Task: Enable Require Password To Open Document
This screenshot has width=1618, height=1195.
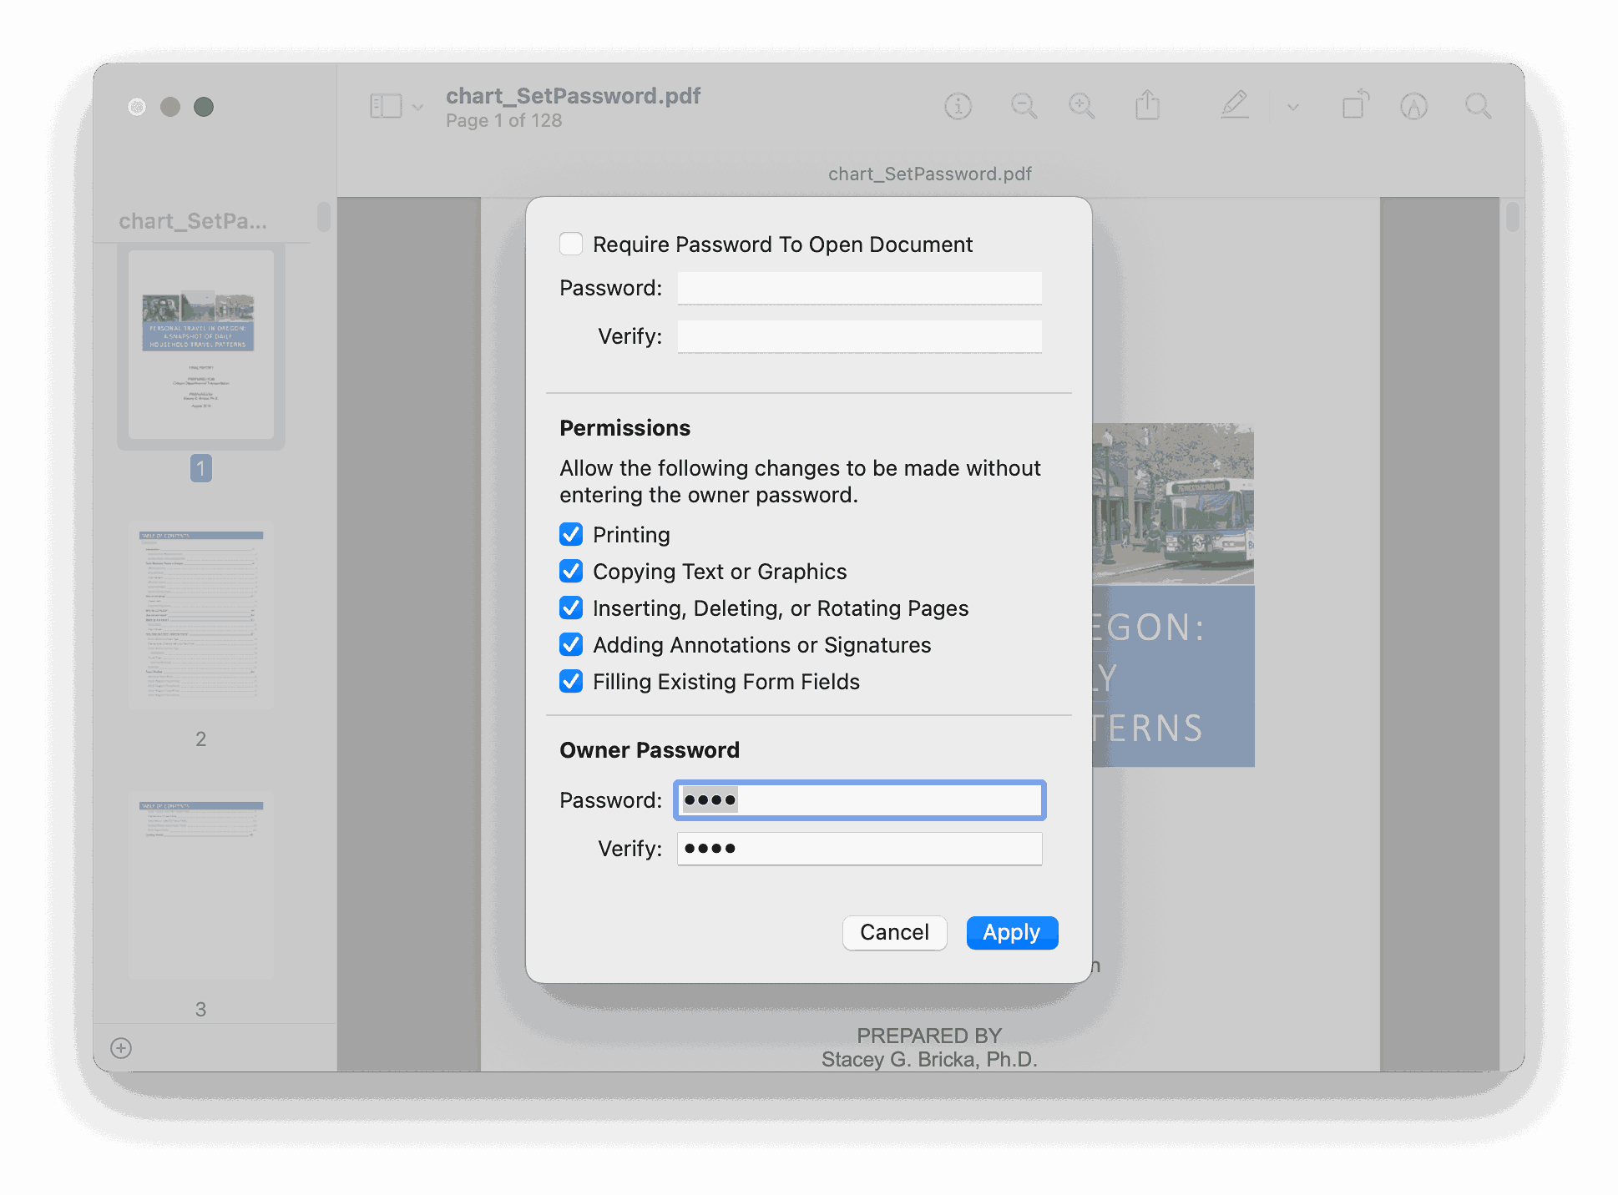Action: click(571, 244)
